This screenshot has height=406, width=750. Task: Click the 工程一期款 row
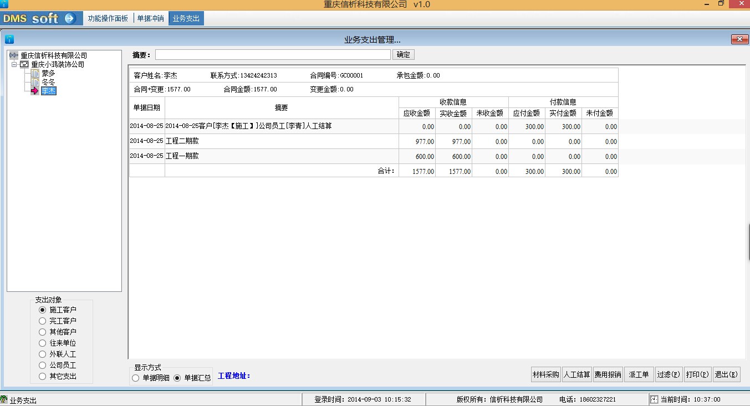(374, 156)
